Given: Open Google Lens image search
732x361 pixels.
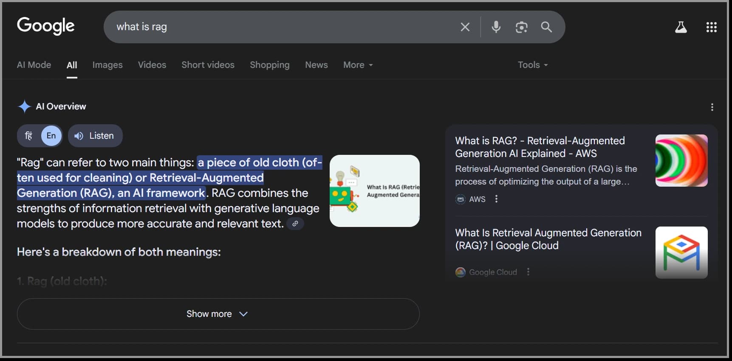Looking at the screenshot, I should coord(521,27).
